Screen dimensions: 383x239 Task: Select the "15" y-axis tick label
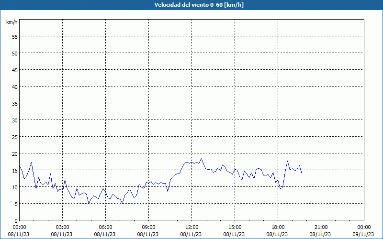tap(15, 170)
